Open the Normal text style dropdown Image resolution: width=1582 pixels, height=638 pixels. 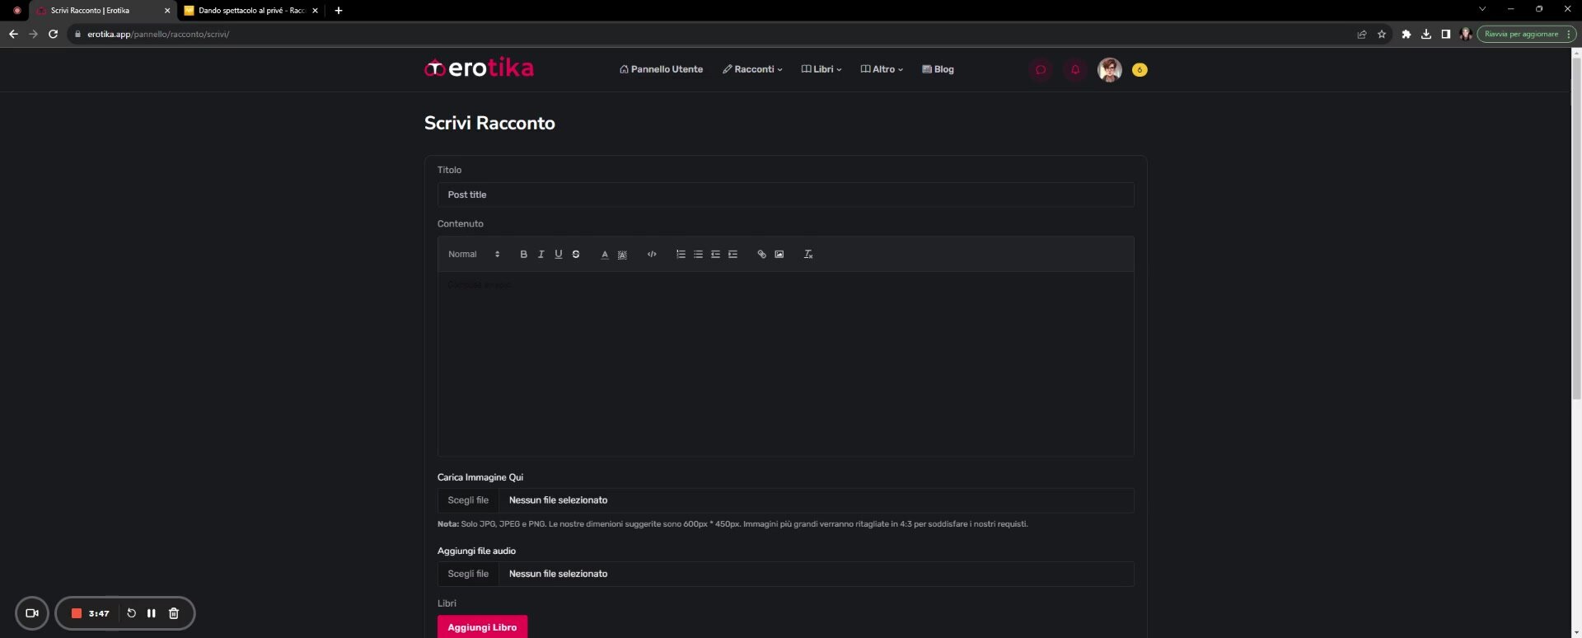coord(474,255)
